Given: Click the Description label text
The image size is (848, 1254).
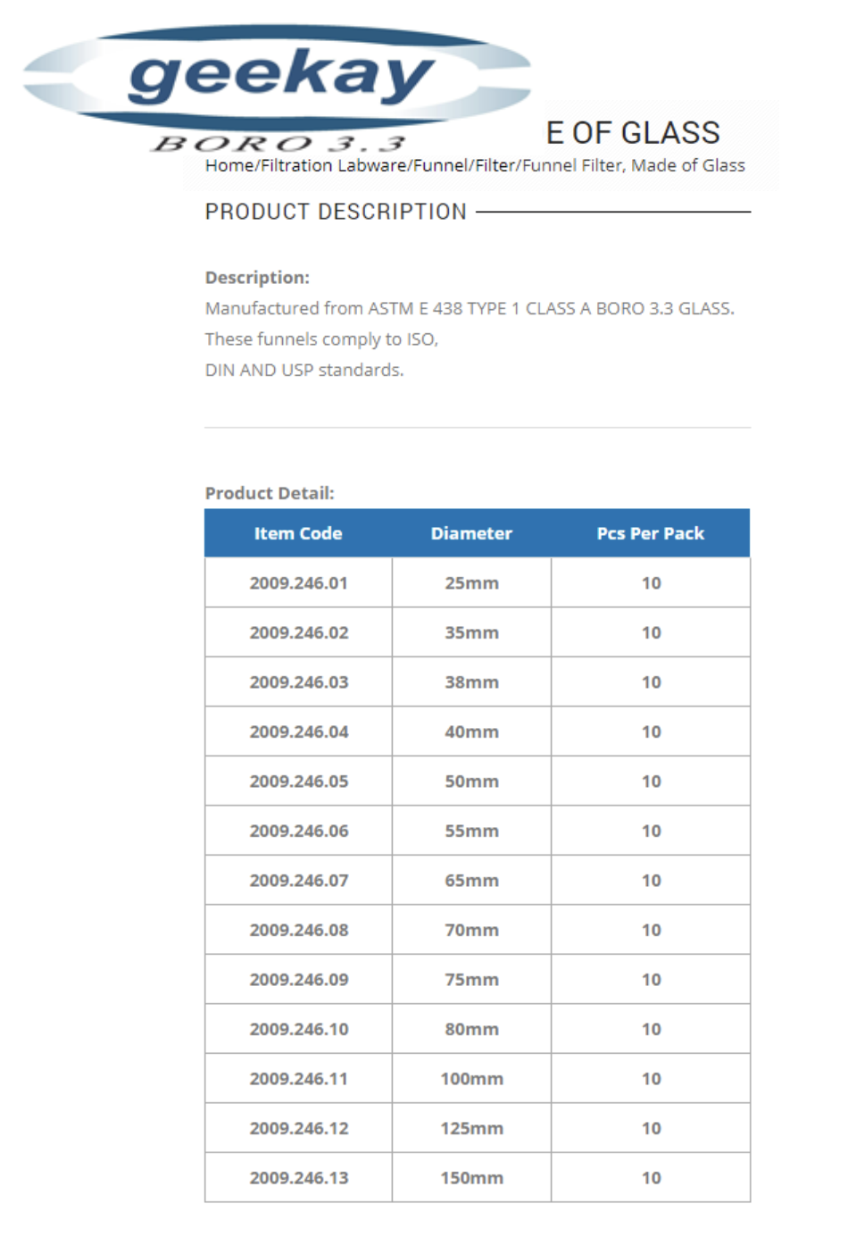Looking at the screenshot, I should [257, 278].
